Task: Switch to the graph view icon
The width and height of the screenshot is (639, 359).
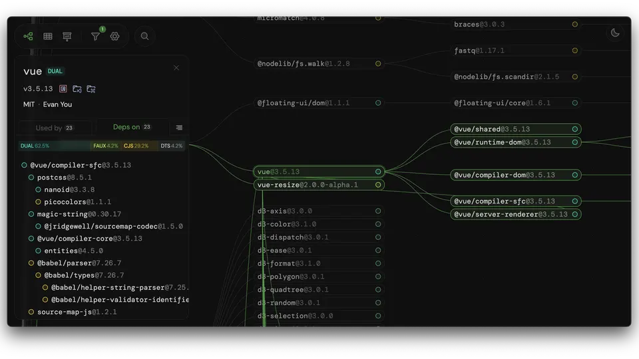Action: (28, 36)
